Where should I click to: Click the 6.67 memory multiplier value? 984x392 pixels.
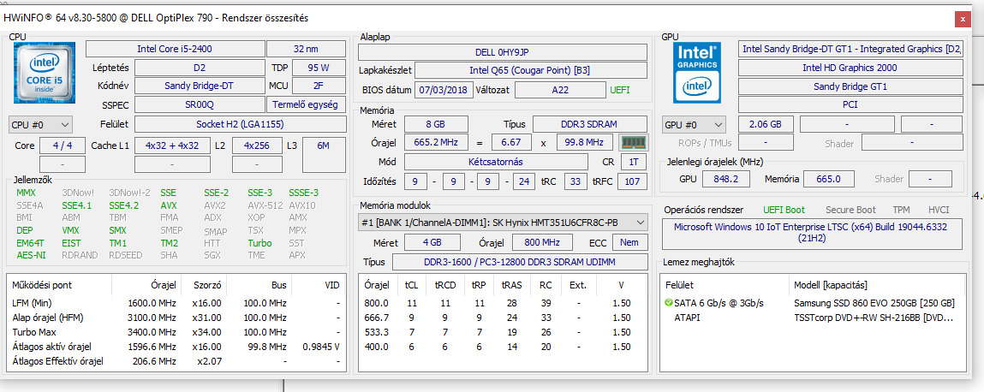coord(511,142)
